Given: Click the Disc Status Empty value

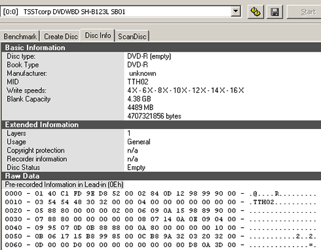Looking at the screenshot, I should coord(136,168).
